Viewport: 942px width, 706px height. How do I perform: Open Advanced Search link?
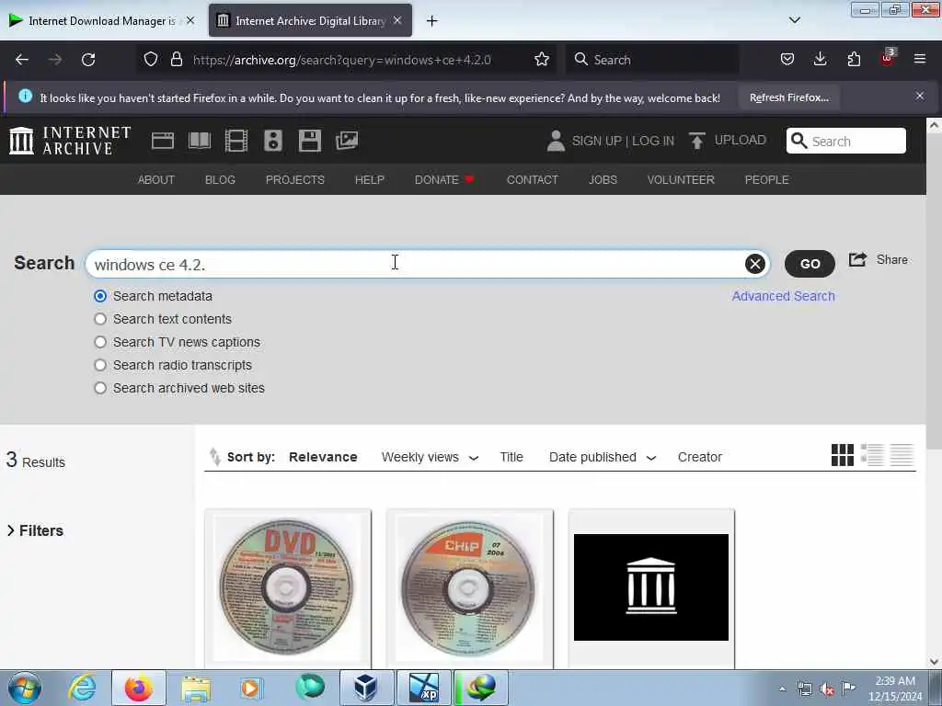tap(784, 296)
